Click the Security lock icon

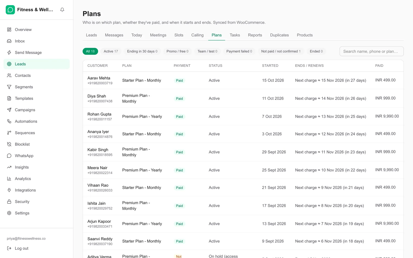tap(9, 201)
